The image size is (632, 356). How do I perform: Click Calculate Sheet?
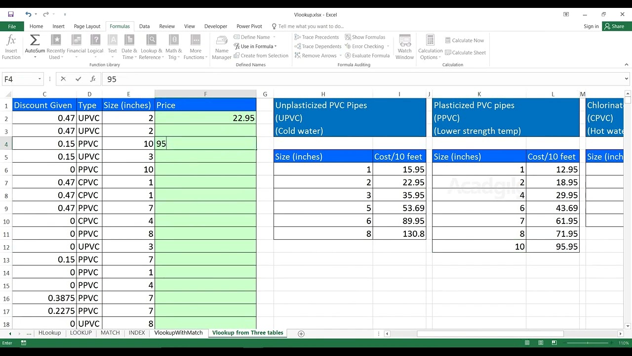[466, 52]
